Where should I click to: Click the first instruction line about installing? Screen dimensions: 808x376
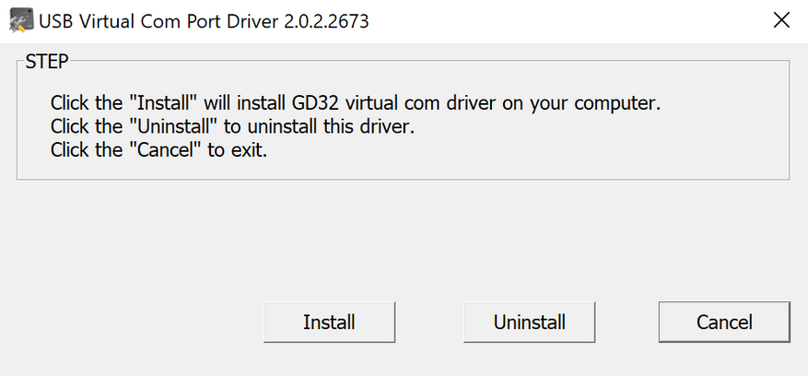coord(355,101)
